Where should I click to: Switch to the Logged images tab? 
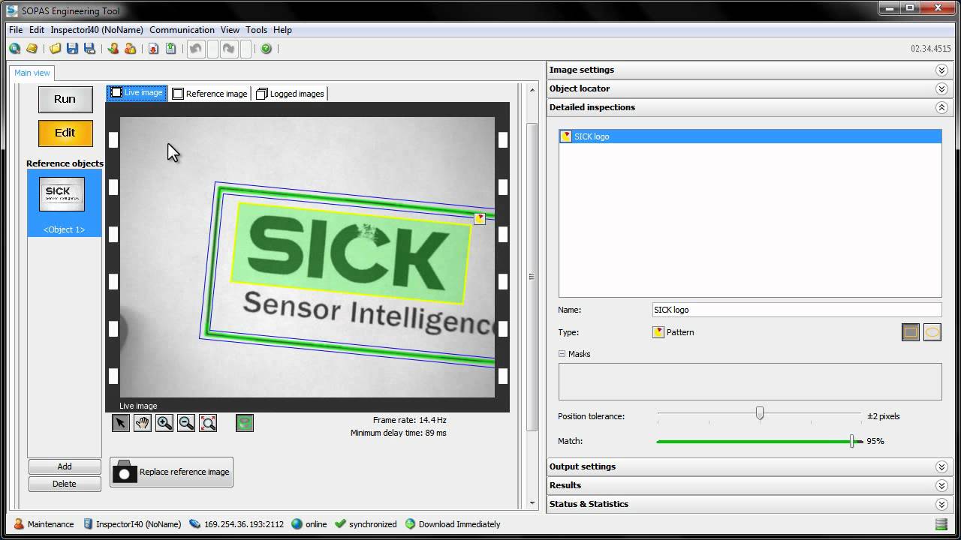291,94
